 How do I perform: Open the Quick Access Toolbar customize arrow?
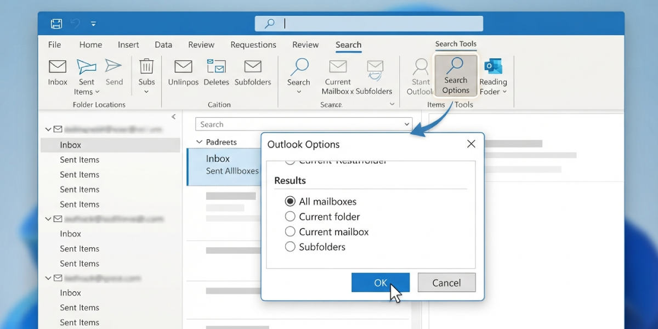pyautogui.click(x=93, y=24)
